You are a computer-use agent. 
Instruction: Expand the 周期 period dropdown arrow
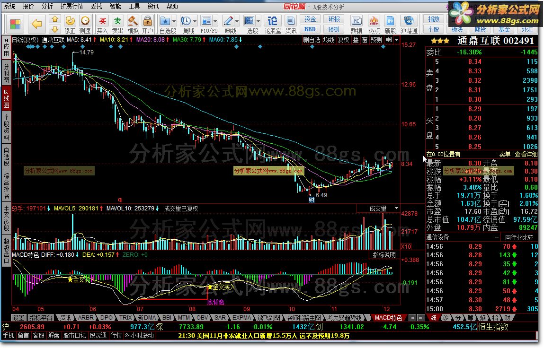click(195, 21)
